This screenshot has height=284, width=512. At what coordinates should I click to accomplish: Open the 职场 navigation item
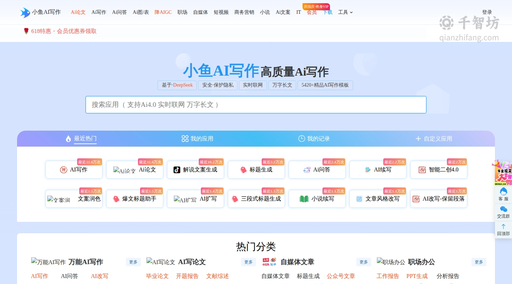(x=182, y=12)
